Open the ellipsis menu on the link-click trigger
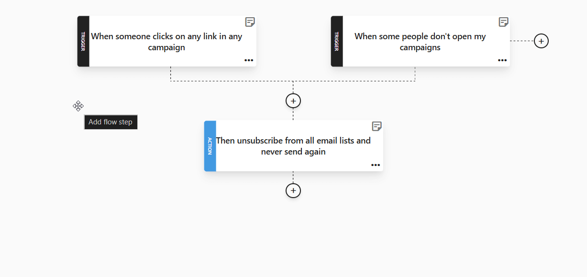The image size is (587, 277). [x=248, y=60]
